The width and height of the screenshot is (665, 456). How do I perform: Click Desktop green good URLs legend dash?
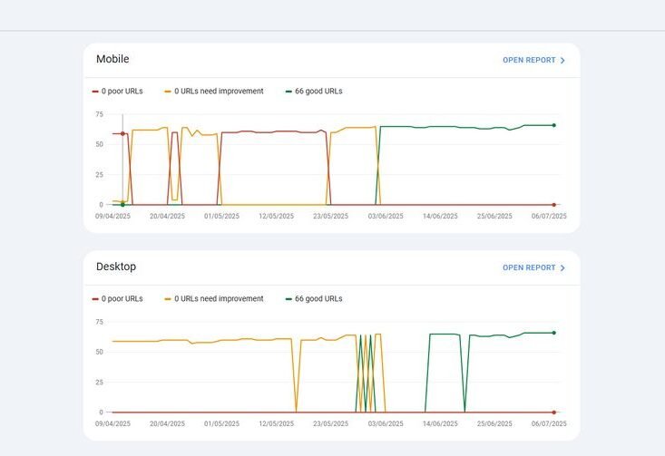[x=288, y=299]
